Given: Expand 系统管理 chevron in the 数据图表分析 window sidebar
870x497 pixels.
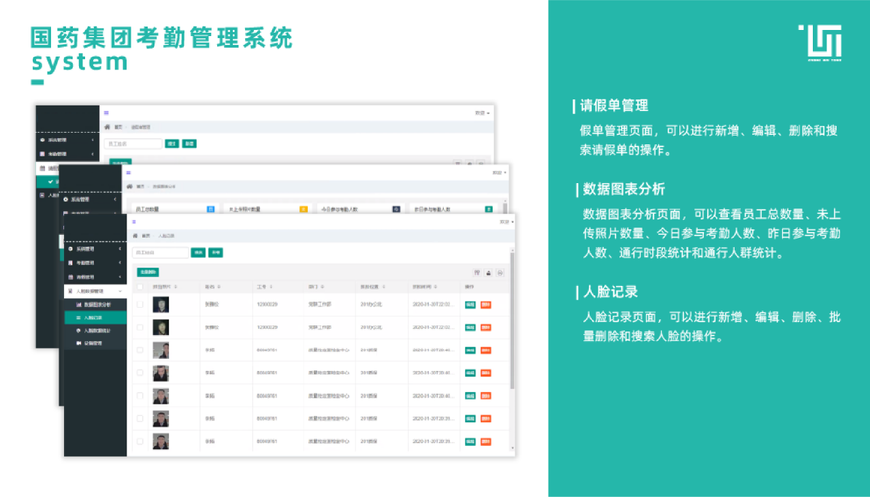Looking at the screenshot, I should (x=115, y=199).
